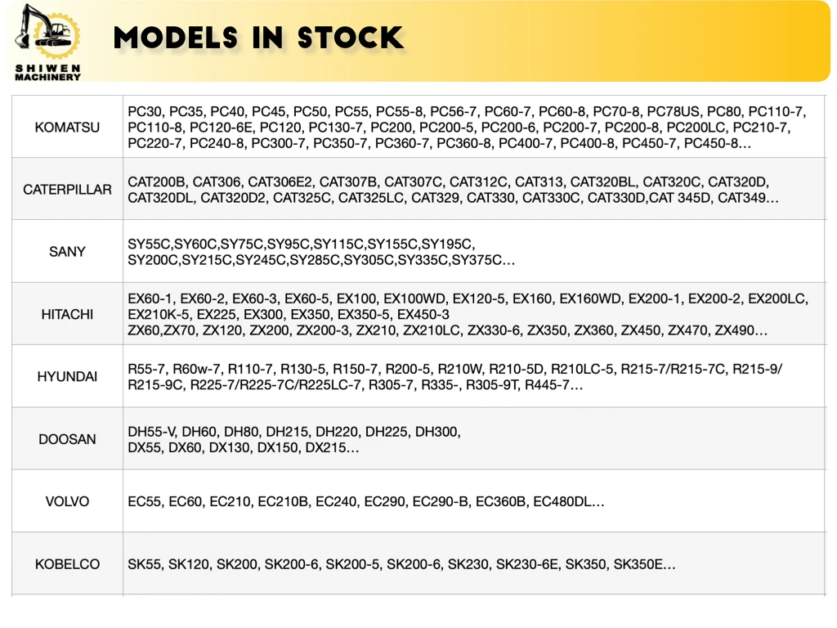Select the CATERPILLAR brand cell
837x628 pixels.
[x=68, y=190]
